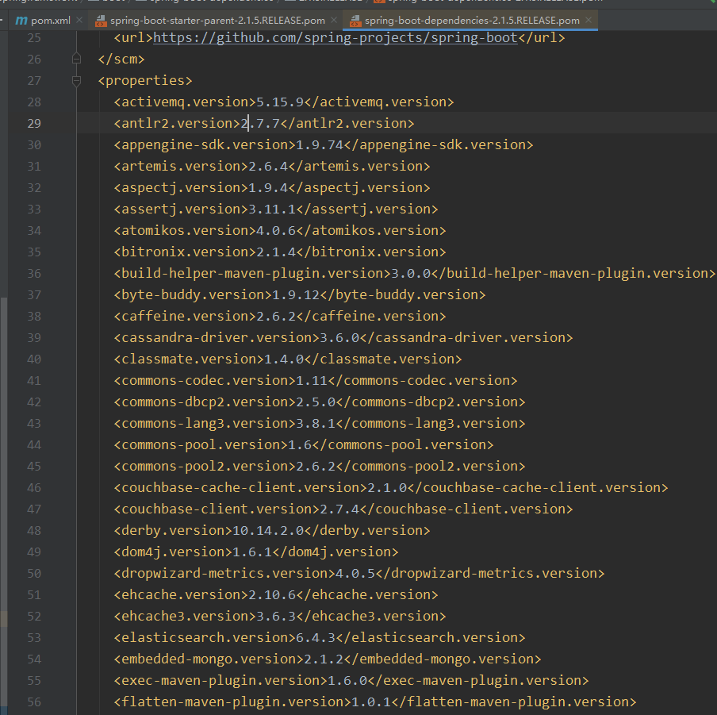Select spring-boot-dependencies-2.1.5.RELEASE.pom tab
Viewport: 717px width, 715px height.
point(472,21)
